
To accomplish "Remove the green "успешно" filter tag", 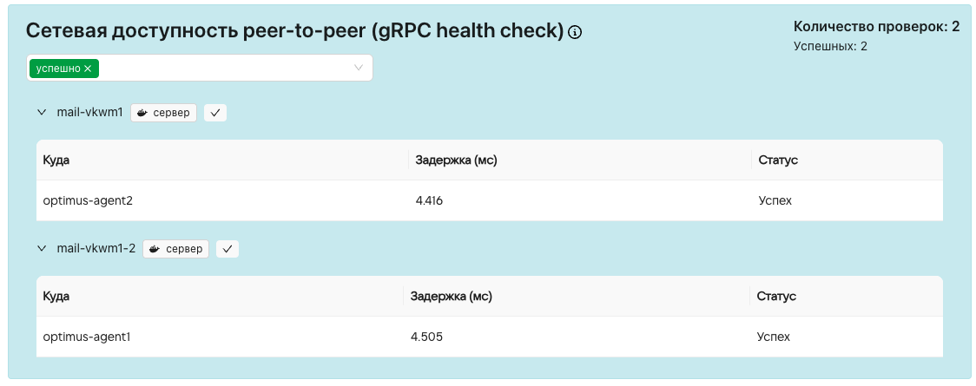I will point(88,69).
